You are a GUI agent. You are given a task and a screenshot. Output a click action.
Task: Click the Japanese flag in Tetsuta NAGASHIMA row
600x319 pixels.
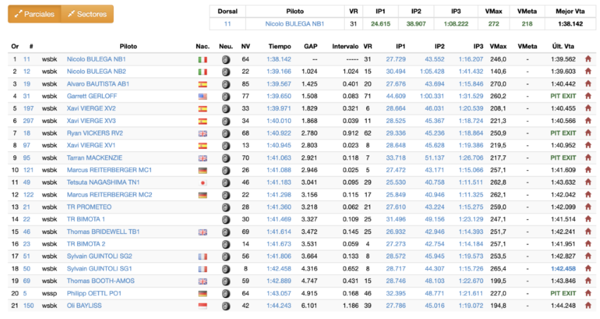(202, 183)
